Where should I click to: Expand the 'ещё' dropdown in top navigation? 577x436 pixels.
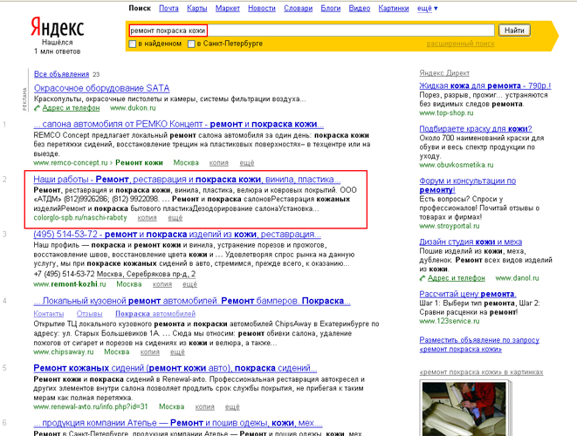click(x=427, y=8)
